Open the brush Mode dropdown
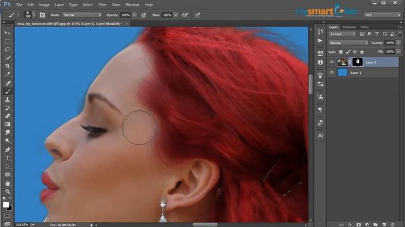This screenshot has width=405, height=227. click(82, 15)
